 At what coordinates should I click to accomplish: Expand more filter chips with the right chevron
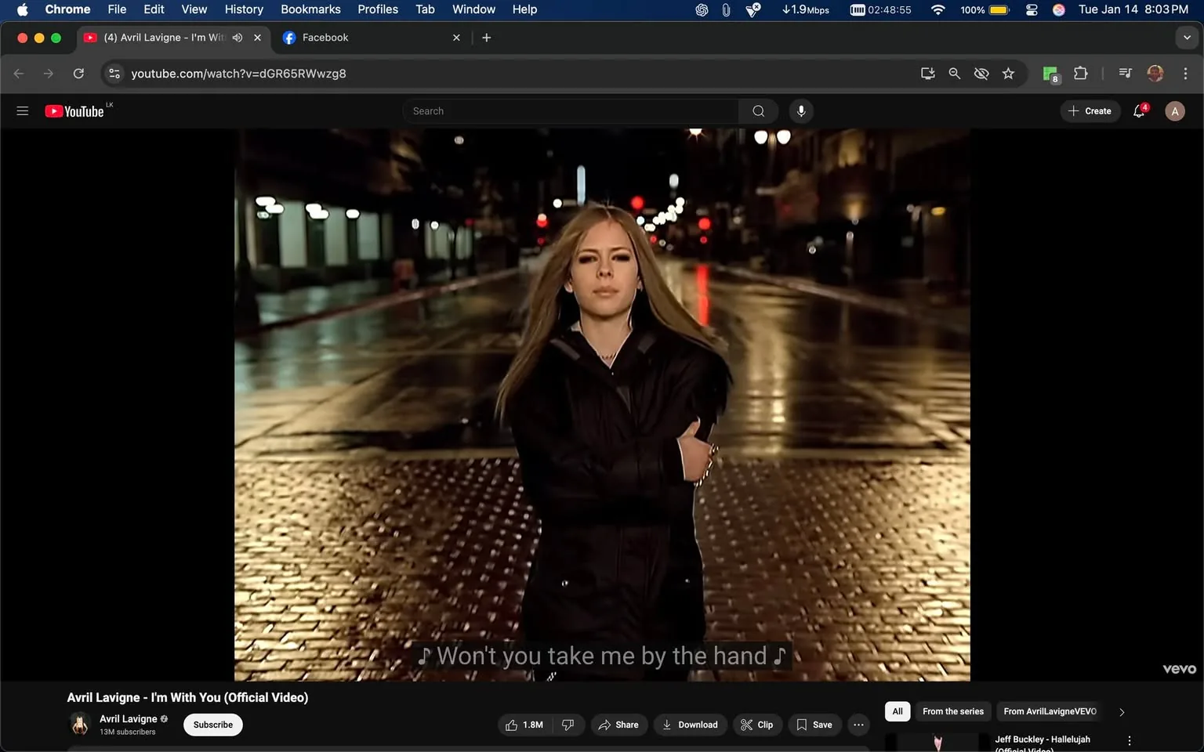click(x=1121, y=712)
